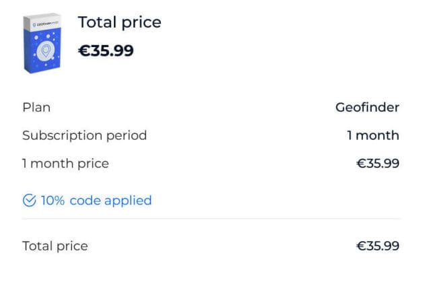Click the €35.99 monthly price value

point(378,164)
